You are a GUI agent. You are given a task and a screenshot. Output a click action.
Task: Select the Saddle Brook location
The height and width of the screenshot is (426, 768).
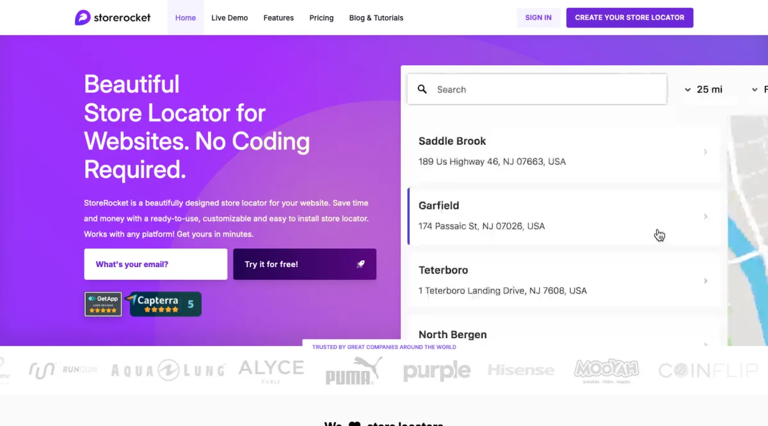(564, 151)
